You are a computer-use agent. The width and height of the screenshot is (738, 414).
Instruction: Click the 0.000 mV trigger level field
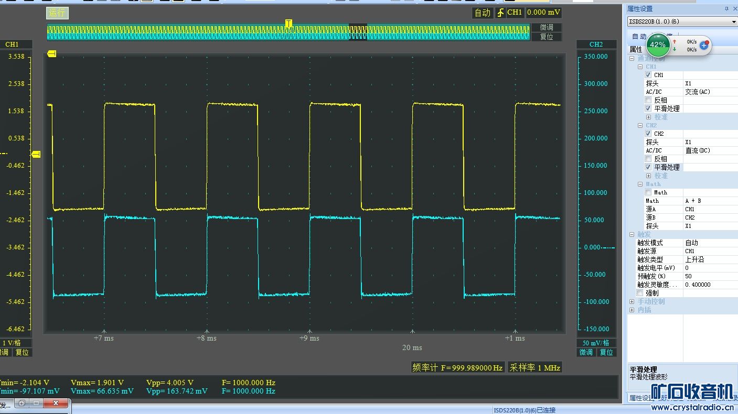(x=543, y=13)
